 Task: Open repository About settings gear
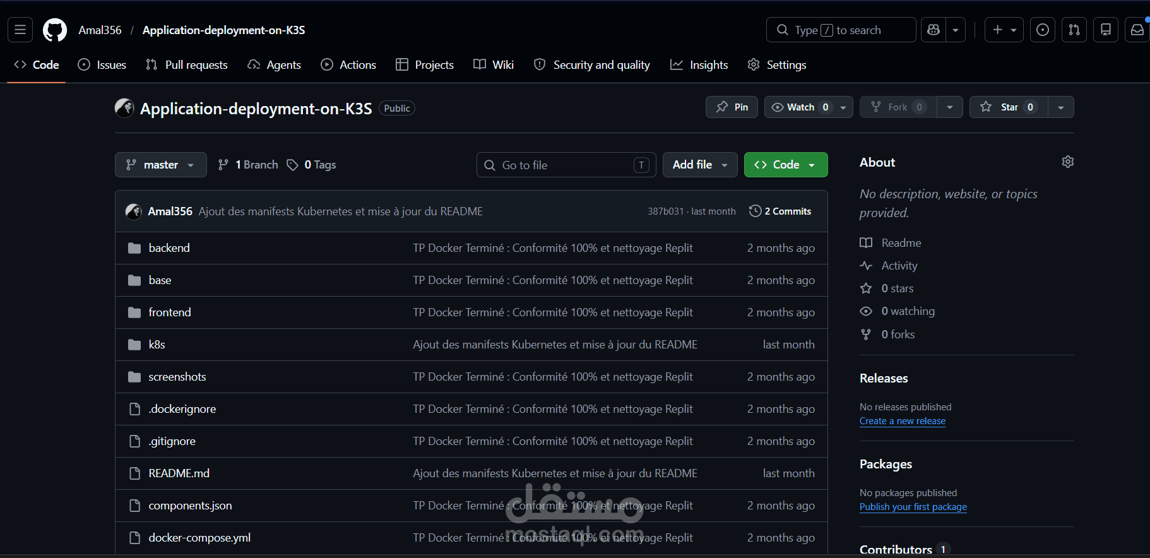[x=1068, y=162]
